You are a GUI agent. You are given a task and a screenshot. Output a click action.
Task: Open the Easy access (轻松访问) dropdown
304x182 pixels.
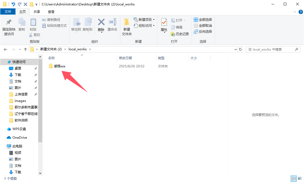(x=154, y=25)
